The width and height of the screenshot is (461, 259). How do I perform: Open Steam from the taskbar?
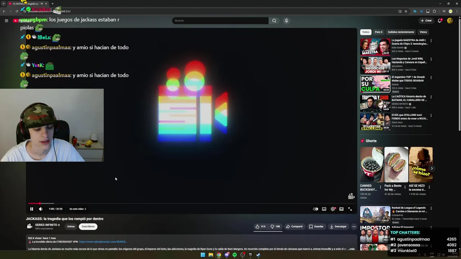click(258, 255)
